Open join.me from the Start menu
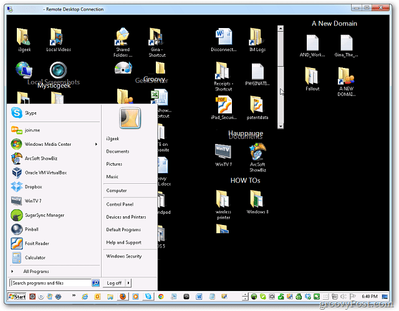399x311 pixels. [x=33, y=130]
